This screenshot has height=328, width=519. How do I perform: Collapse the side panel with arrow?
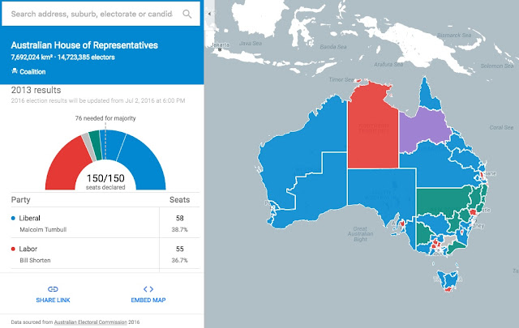[209, 14]
